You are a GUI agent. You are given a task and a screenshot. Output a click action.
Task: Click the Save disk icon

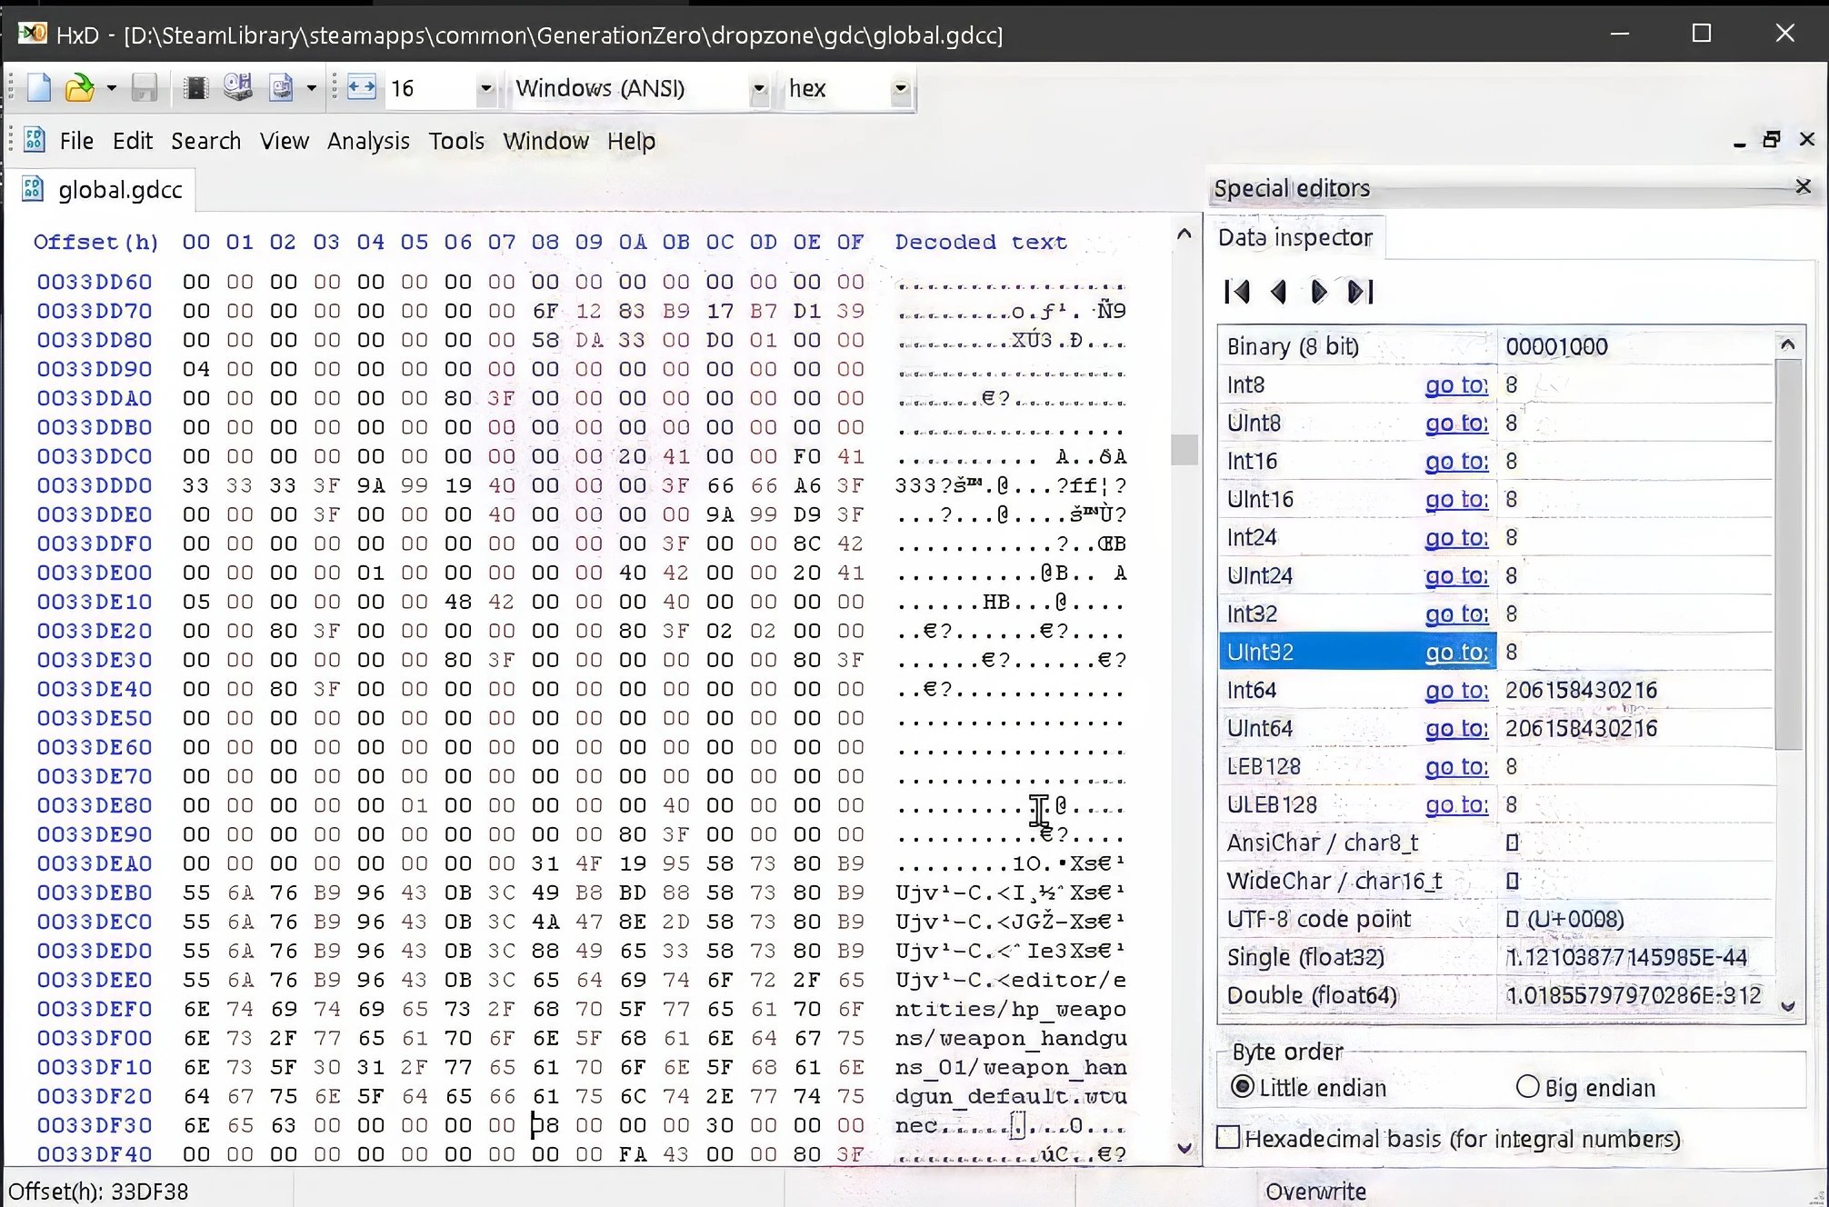pos(145,88)
